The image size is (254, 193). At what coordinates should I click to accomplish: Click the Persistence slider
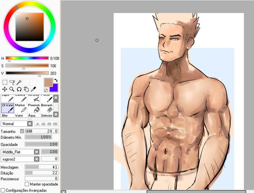tap(41, 178)
